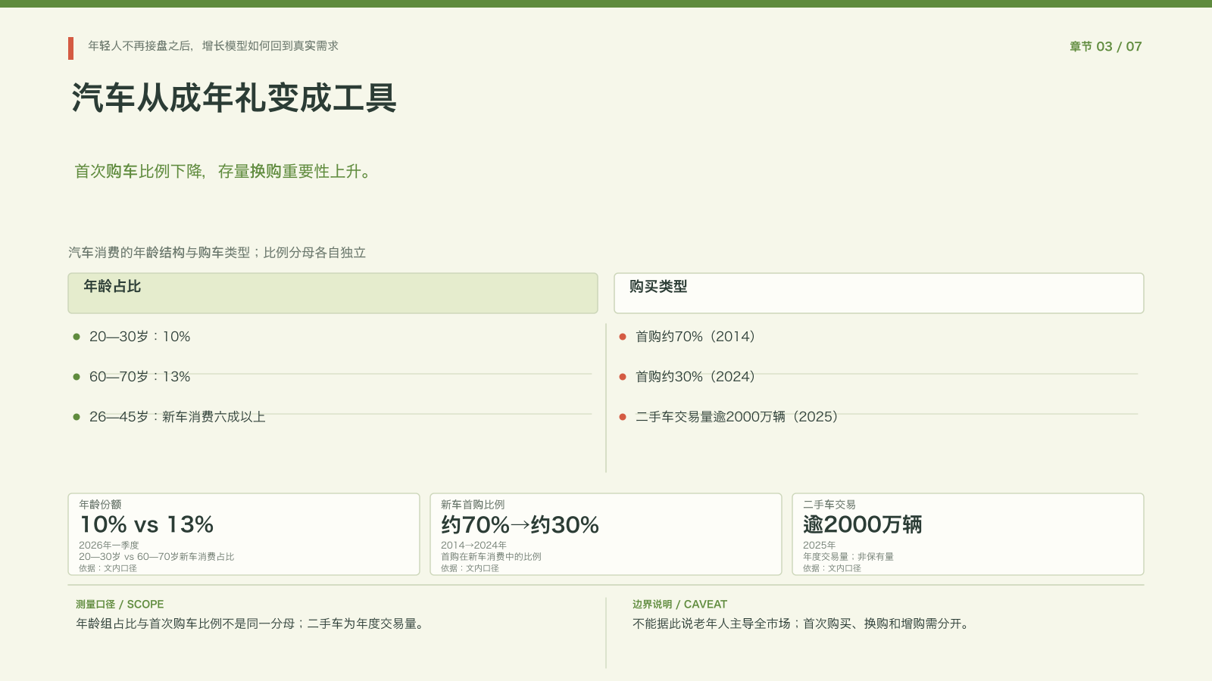The image size is (1212, 681).
Task: Click the chapter indicator 章节 03 / 07
Action: (x=1105, y=46)
